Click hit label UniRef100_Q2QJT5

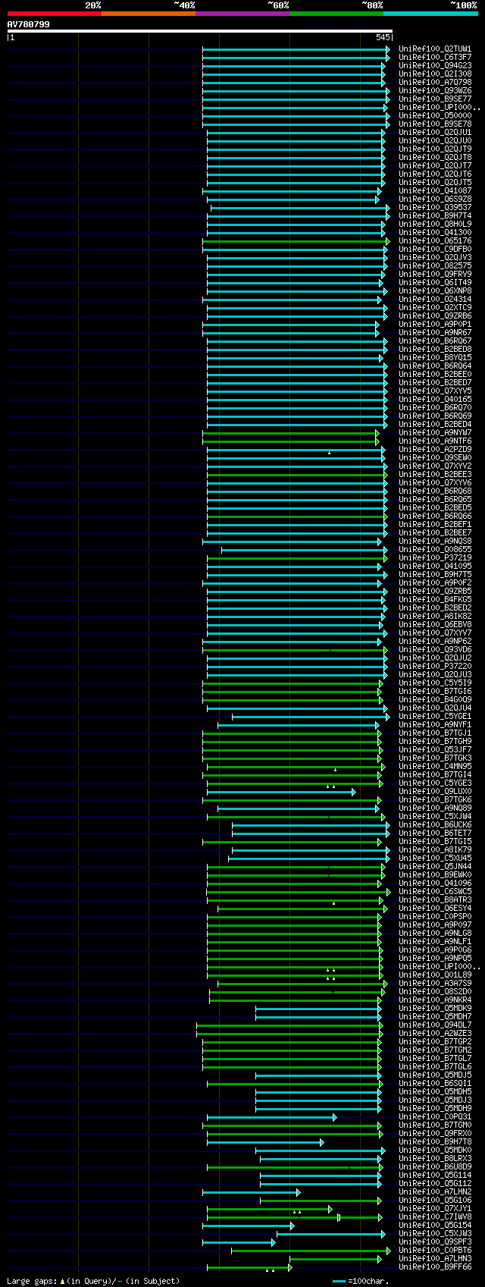pyautogui.click(x=435, y=182)
